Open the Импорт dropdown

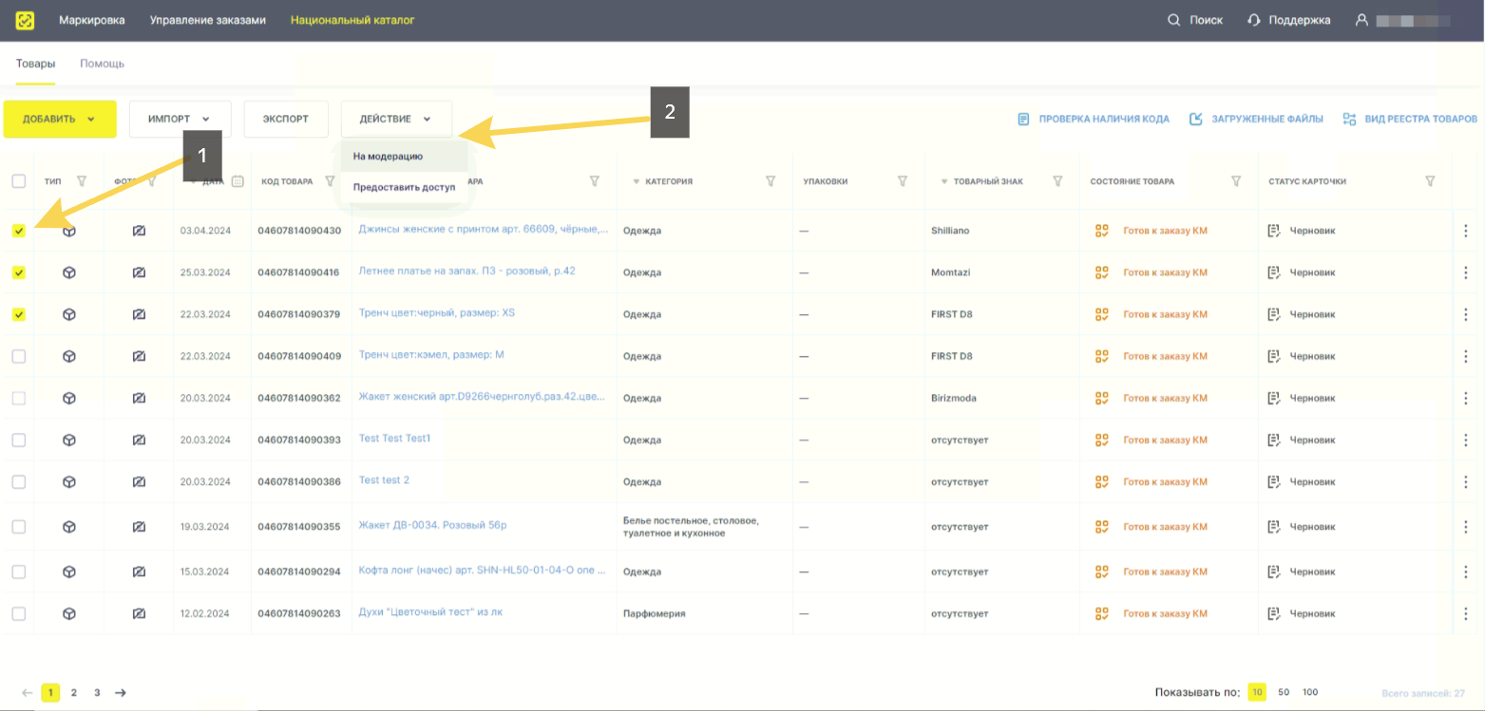[180, 120]
